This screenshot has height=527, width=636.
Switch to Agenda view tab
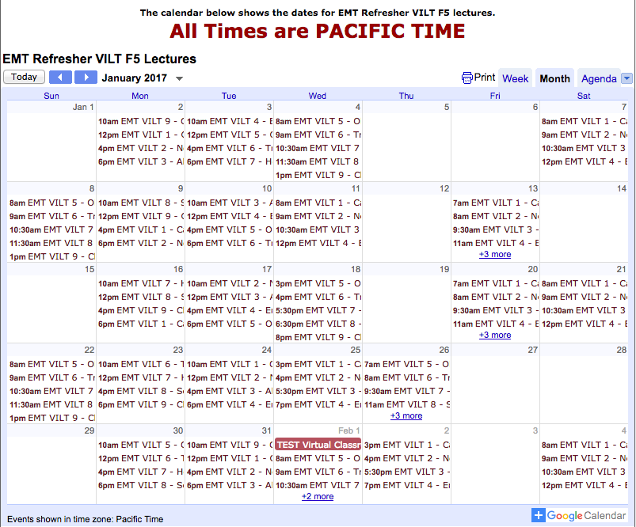(599, 78)
